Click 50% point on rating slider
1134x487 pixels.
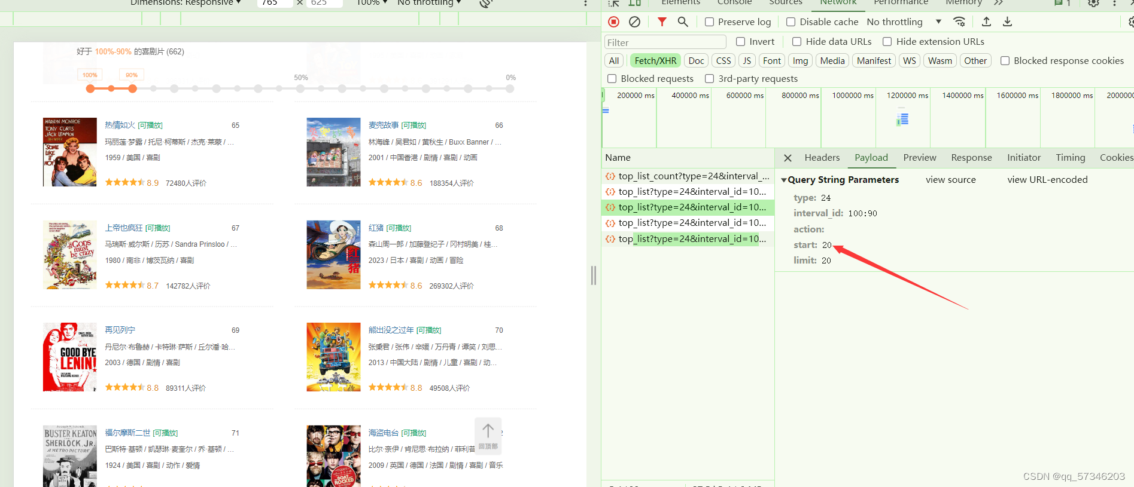(300, 88)
